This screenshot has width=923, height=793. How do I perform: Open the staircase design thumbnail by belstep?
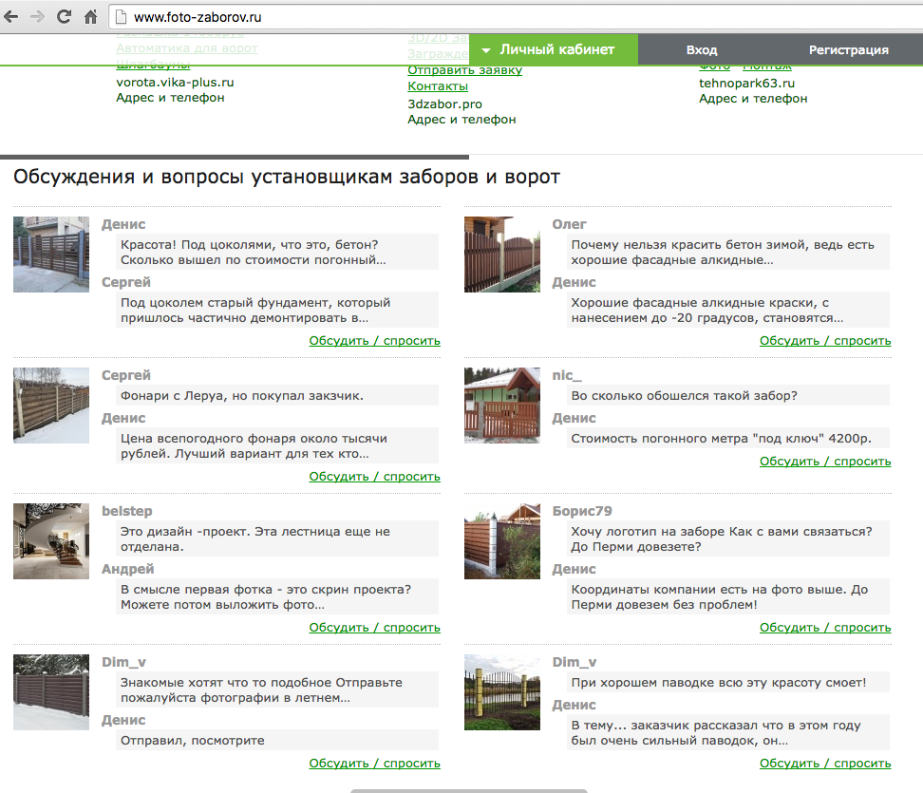pos(51,541)
